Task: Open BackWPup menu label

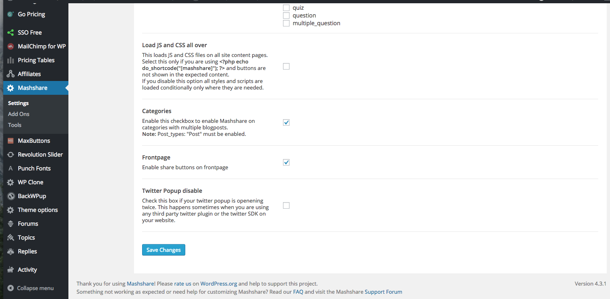Action: point(32,196)
